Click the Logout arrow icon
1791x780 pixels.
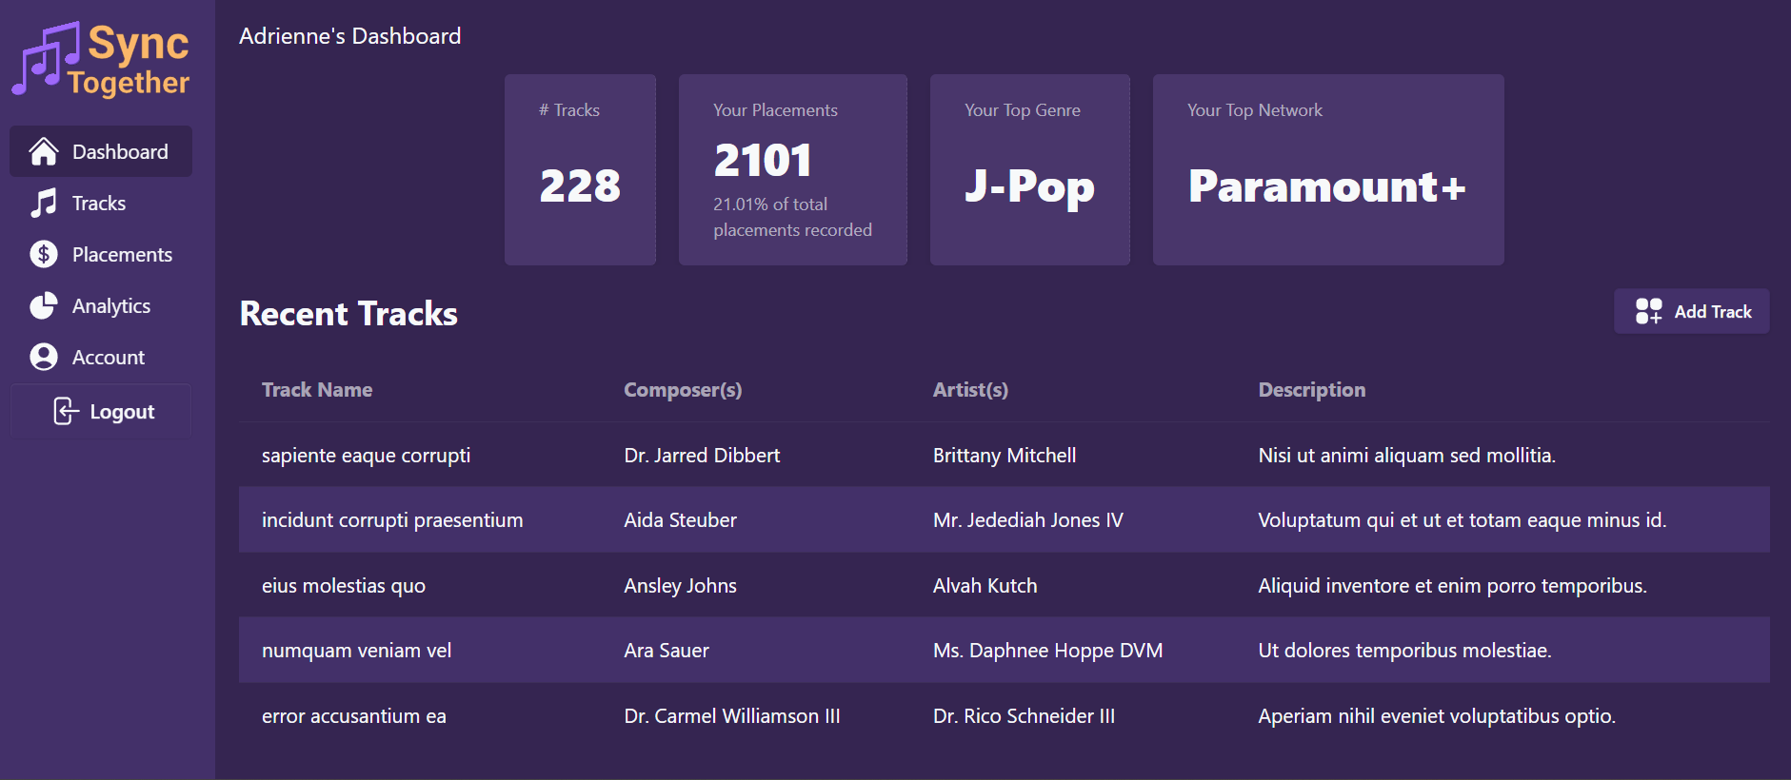66,411
